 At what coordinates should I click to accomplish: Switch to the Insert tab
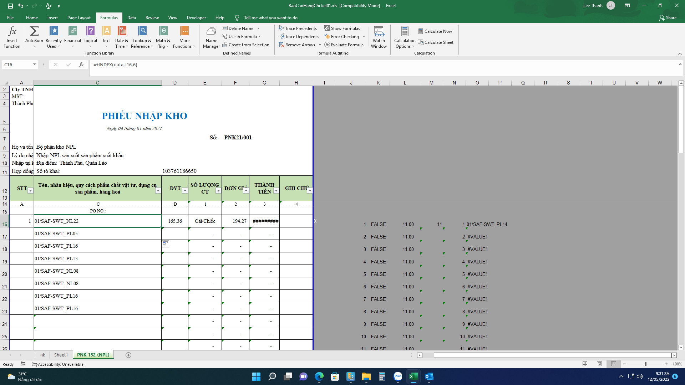click(52, 17)
